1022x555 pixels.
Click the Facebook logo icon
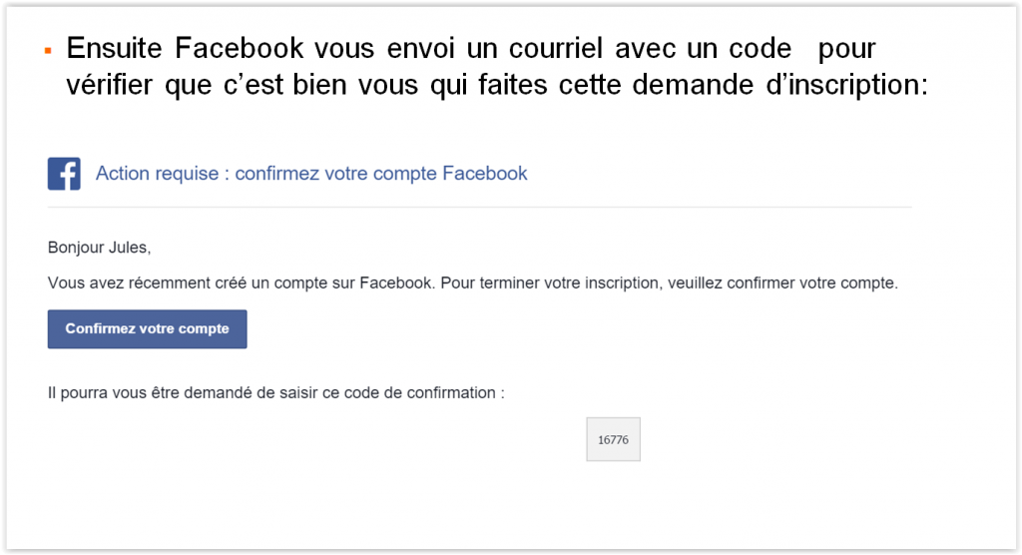click(x=64, y=174)
